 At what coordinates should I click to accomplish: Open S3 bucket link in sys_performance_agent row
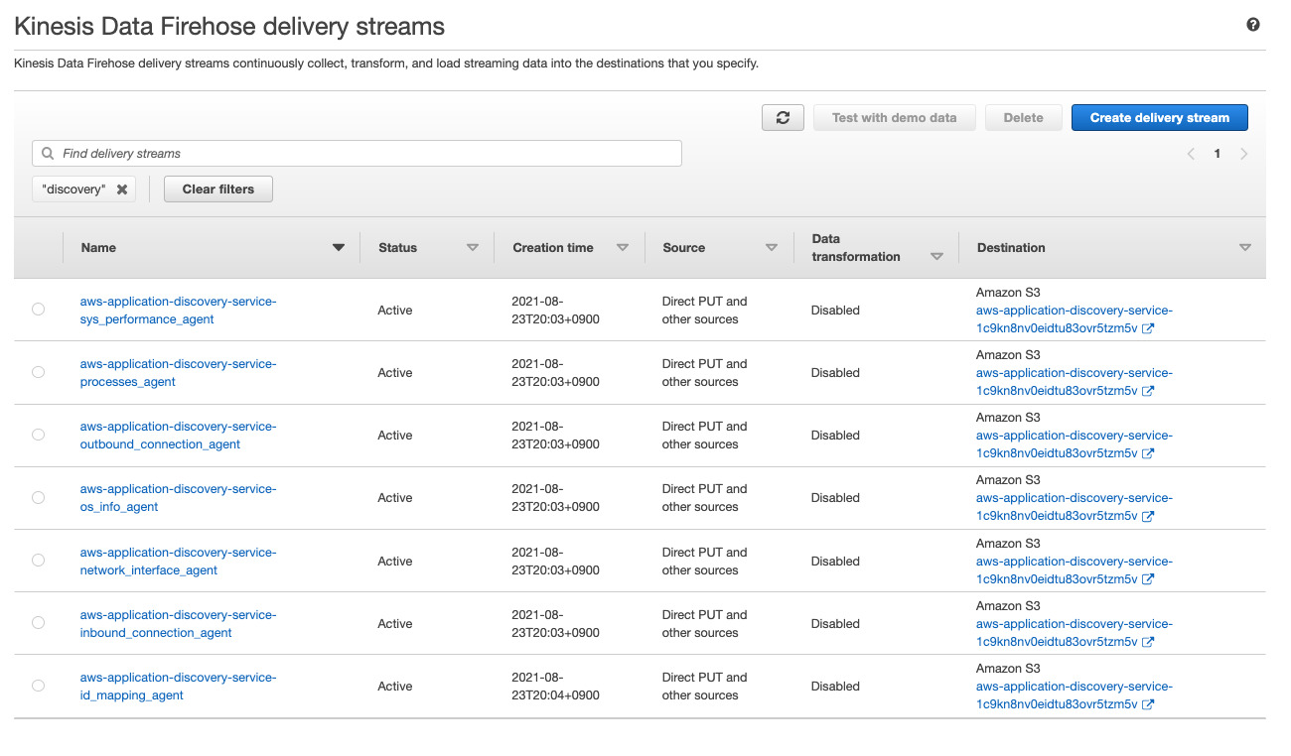click(x=1075, y=319)
